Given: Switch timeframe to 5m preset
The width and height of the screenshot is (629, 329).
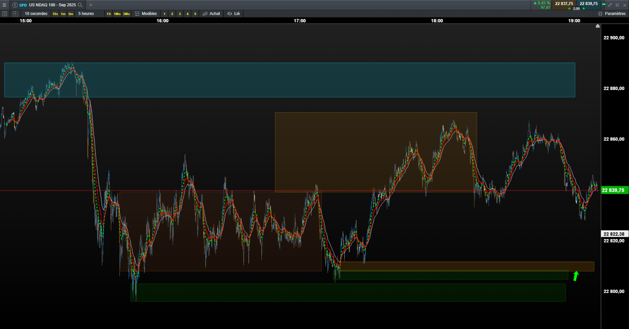Looking at the screenshot, I should [x=71, y=14].
